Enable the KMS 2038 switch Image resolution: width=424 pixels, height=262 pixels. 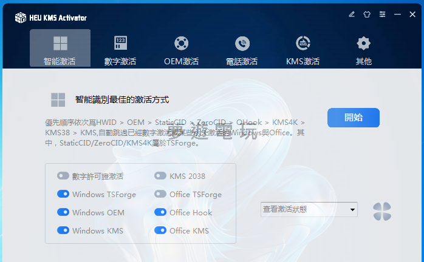point(160,176)
